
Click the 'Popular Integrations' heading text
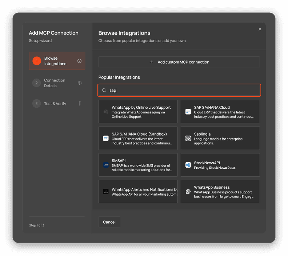click(119, 77)
